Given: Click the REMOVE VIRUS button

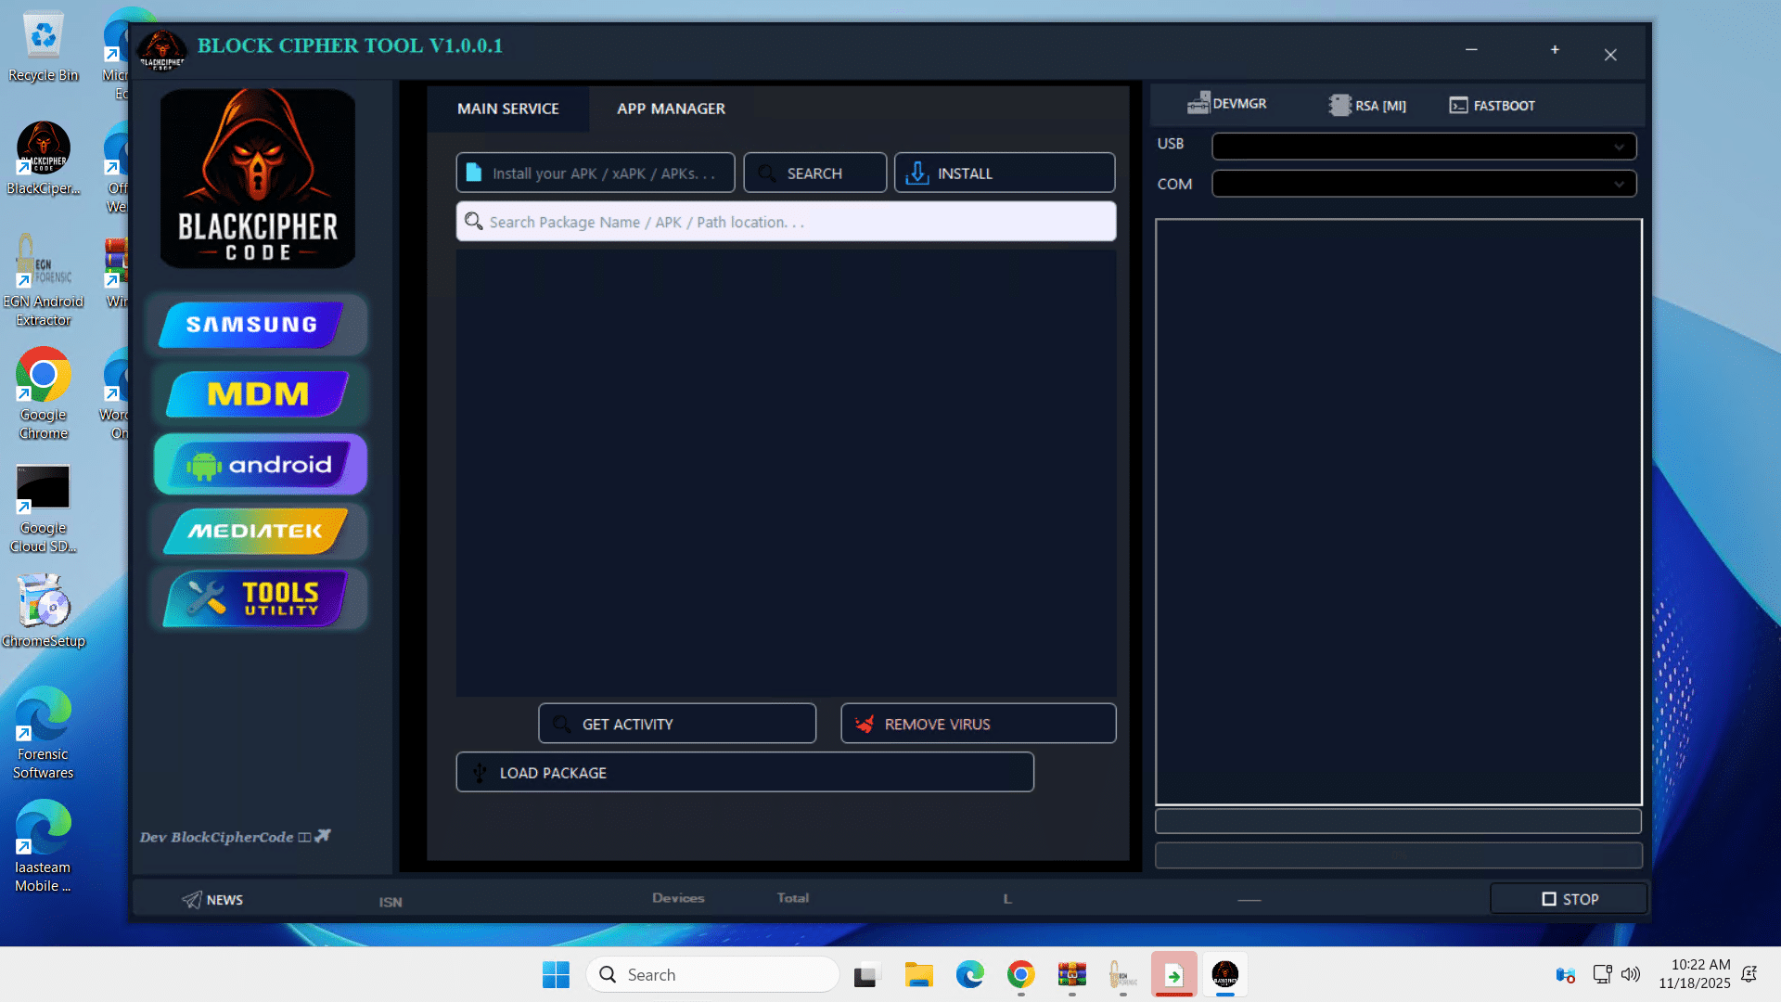Looking at the screenshot, I should pyautogui.click(x=978, y=724).
